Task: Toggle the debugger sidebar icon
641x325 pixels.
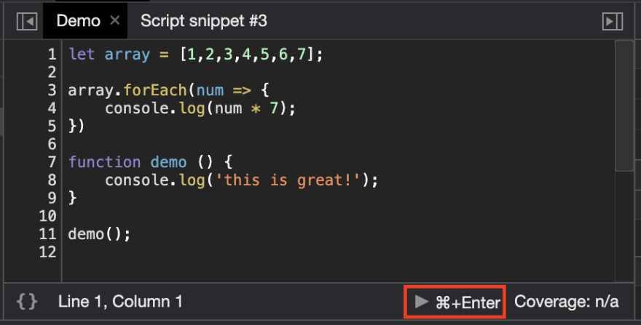Action: pyautogui.click(x=613, y=21)
